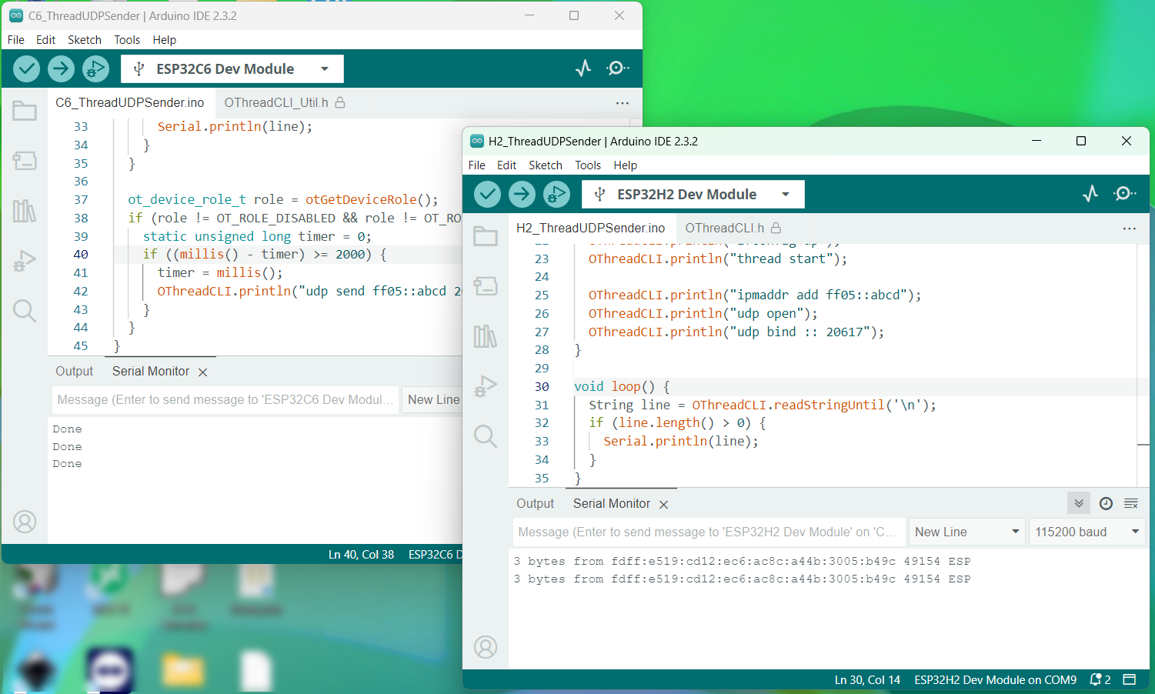Toggle autoscroll in the H2 serial monitor

pos(1079,503)
